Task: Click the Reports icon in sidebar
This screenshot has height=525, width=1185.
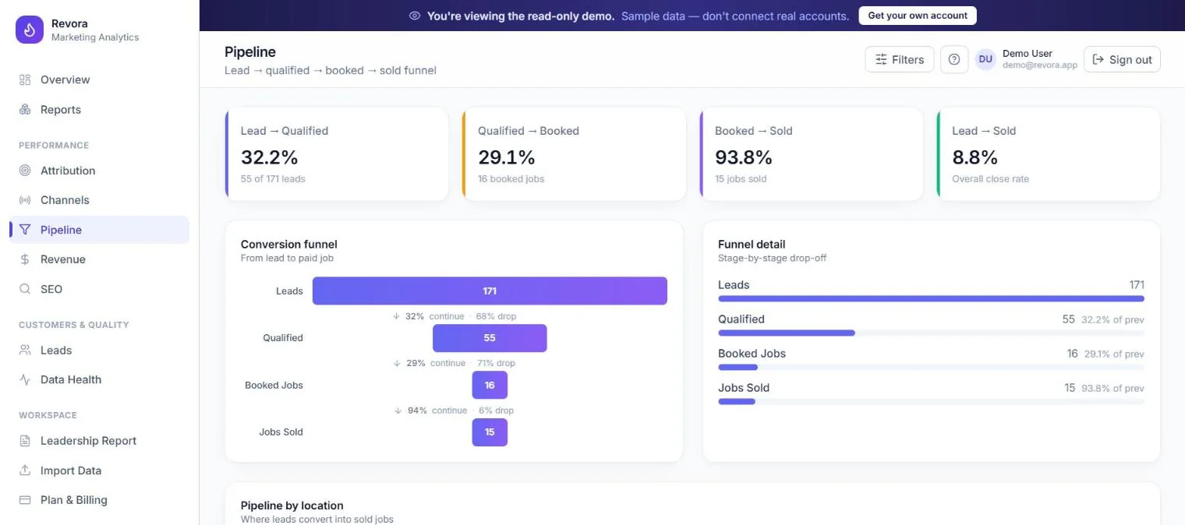Action: coord(25,110)
